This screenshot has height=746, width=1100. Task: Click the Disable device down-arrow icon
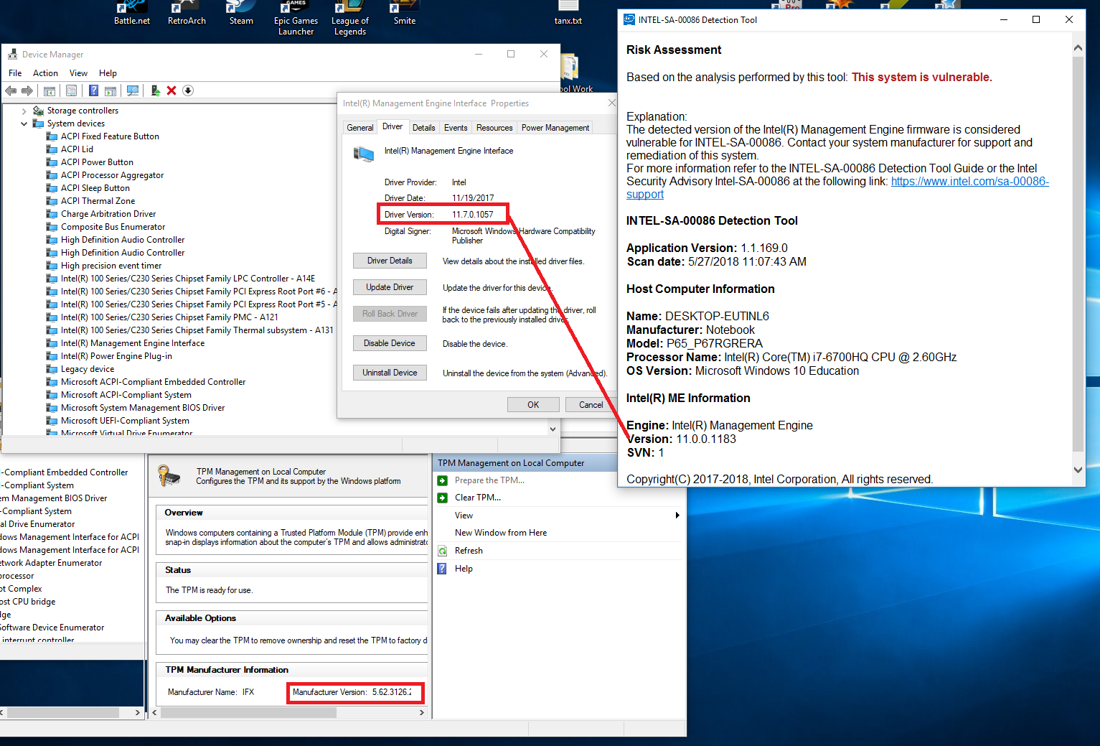[188, 90]
